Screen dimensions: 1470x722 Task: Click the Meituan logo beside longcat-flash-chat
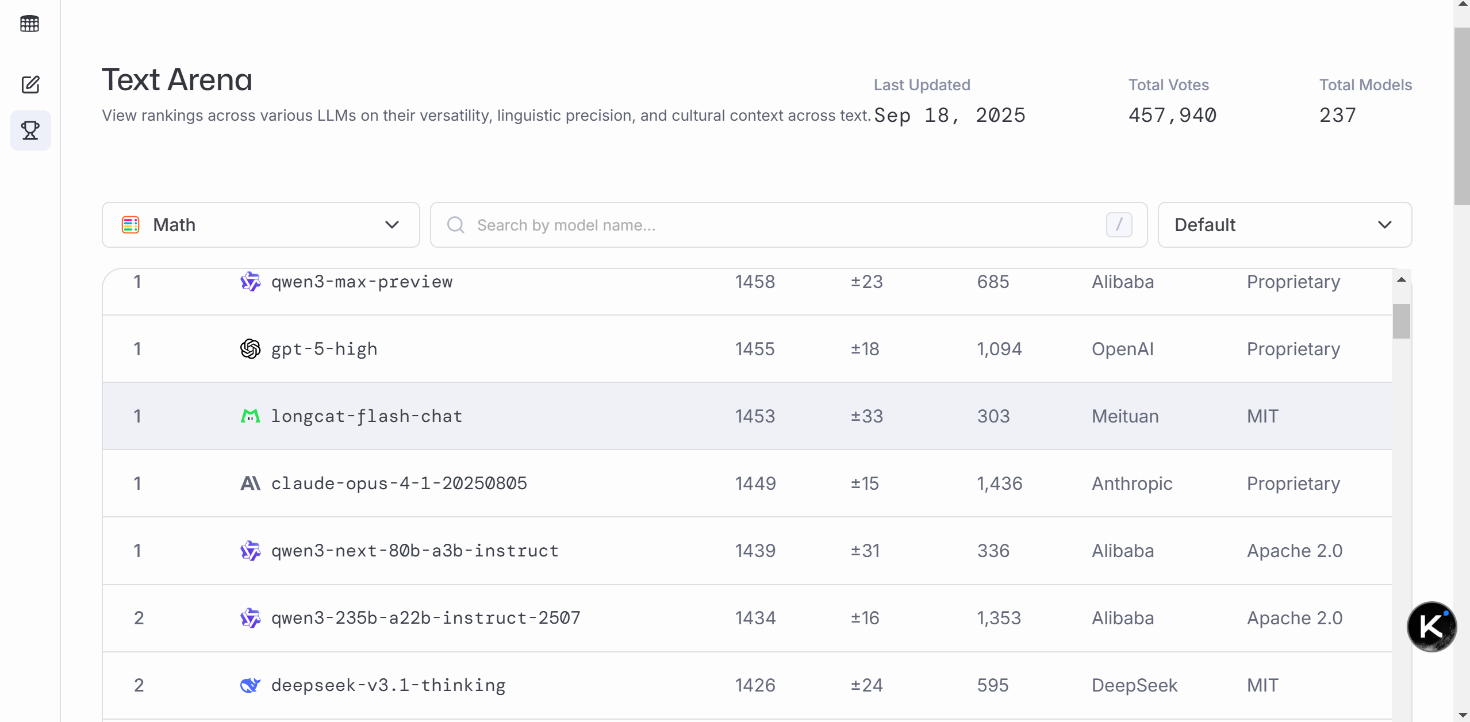(x=250, y=416)
